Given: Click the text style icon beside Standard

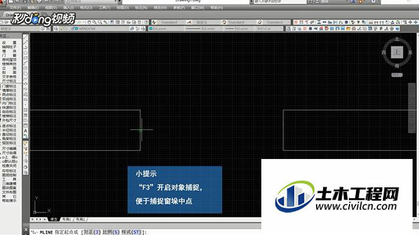Looking at the screenshot, I should click(154, 22).
